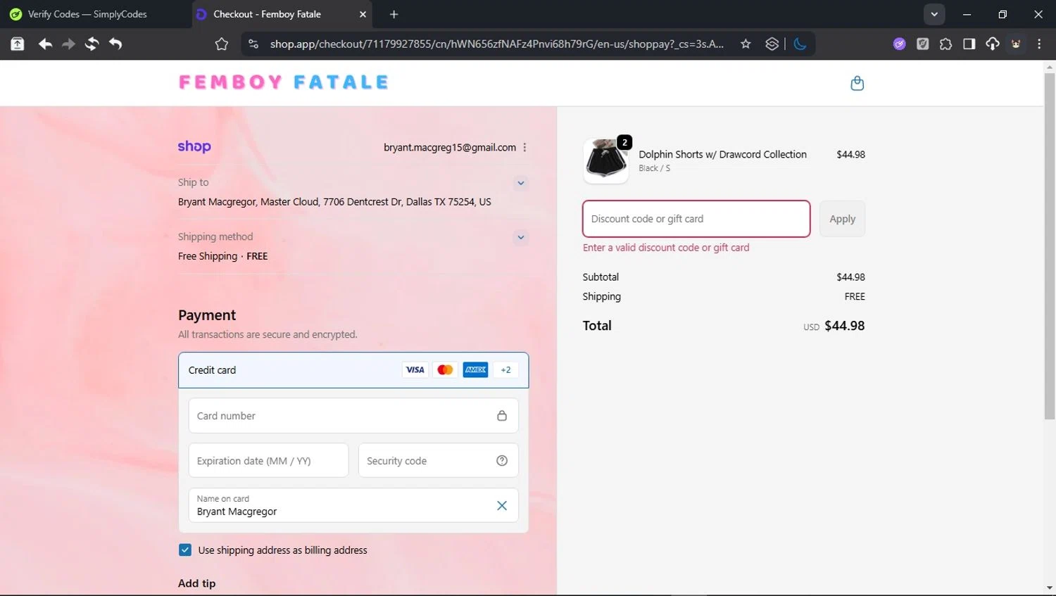Uncheck Use shipping address as billing address
This screenshot has width=1056, height=596.
pos(185,550)
